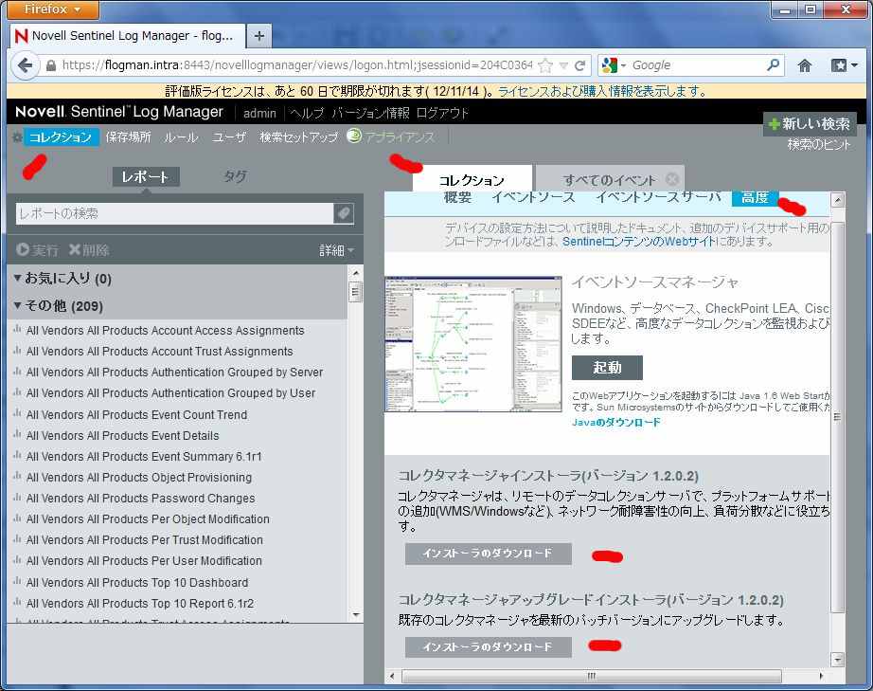This screenshot has width=873, height=691.
Task: Click the Novell Sentinel Log Manager browser tab
Action: click(x=128, y=36)
